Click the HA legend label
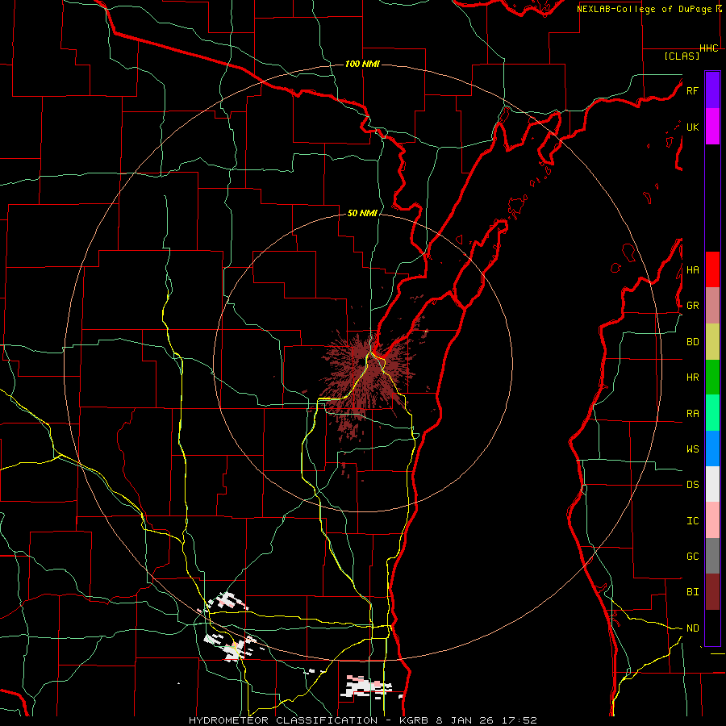The image size is (726, 726). pos(692,270)
